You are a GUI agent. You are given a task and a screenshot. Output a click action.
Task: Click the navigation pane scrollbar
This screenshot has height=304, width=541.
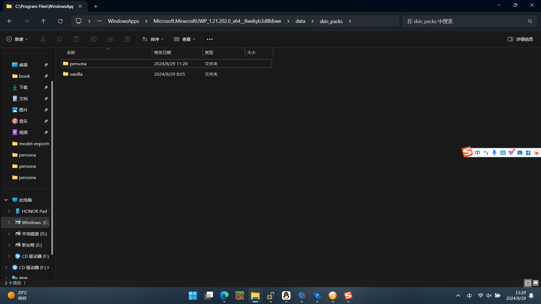tap(52, 167)
